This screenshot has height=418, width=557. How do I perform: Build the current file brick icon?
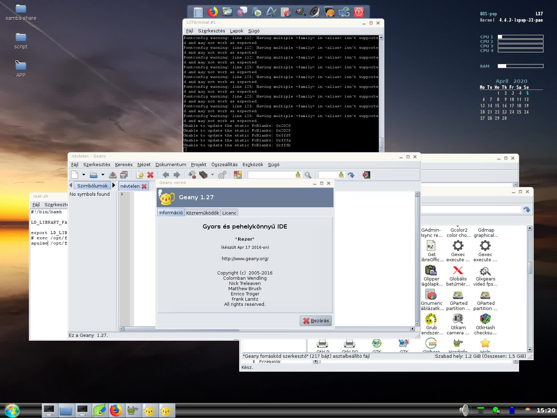point(203,175)
